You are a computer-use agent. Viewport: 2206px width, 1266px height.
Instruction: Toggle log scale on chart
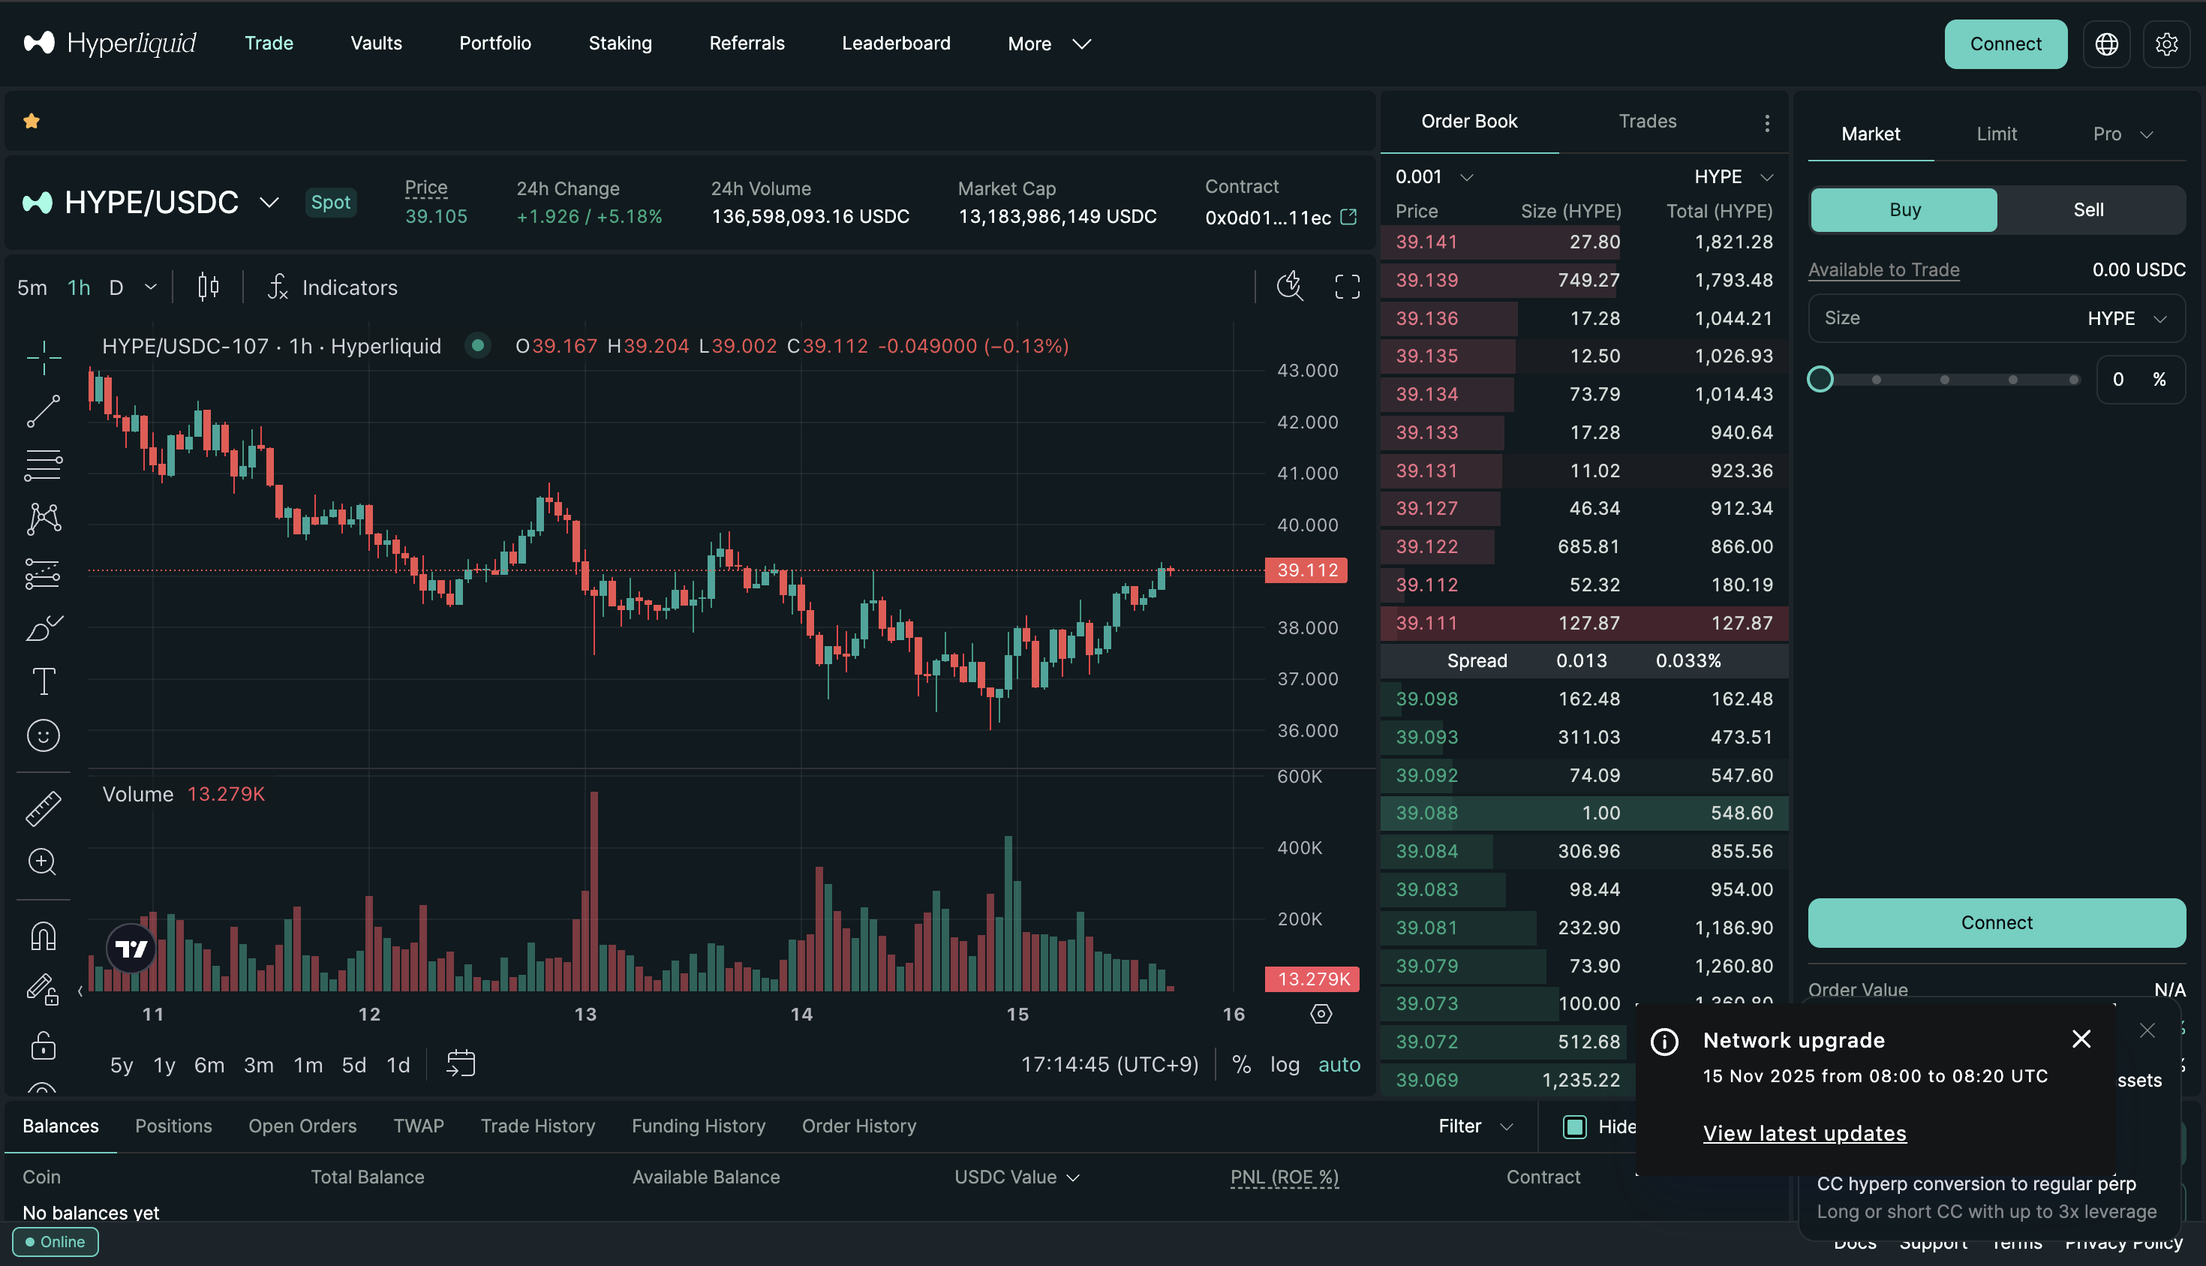[1285, 1064]
